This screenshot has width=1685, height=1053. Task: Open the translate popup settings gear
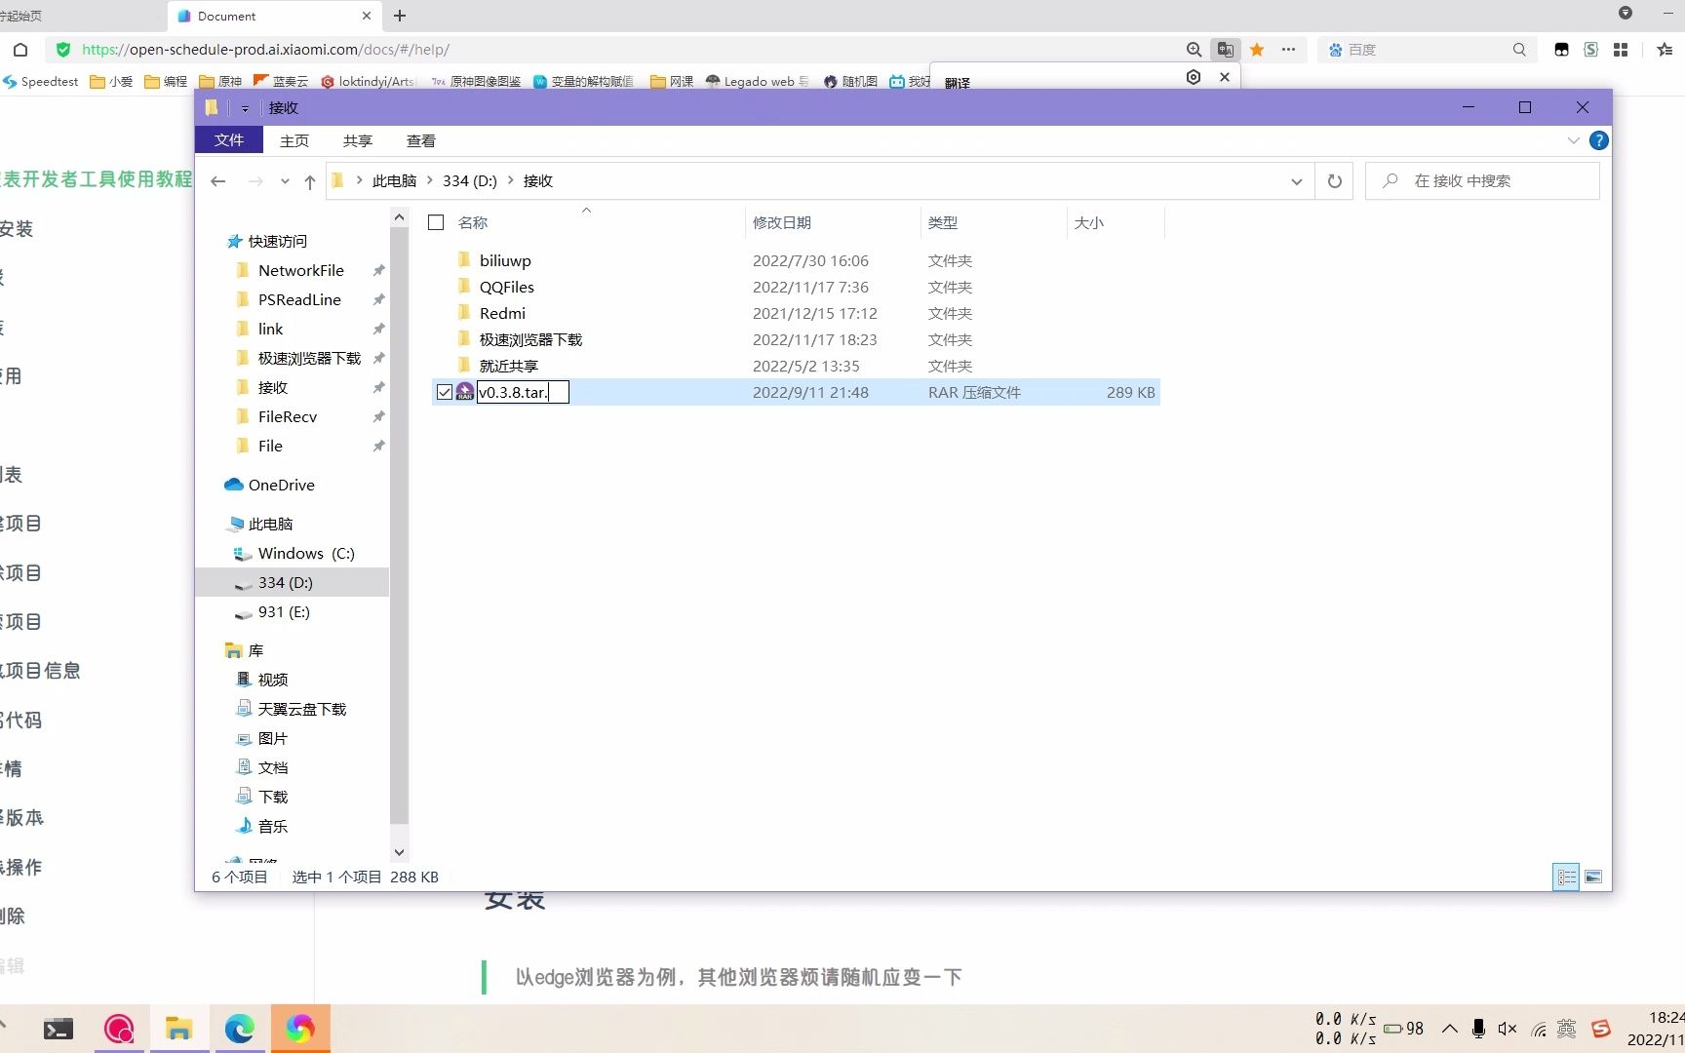1194,77
